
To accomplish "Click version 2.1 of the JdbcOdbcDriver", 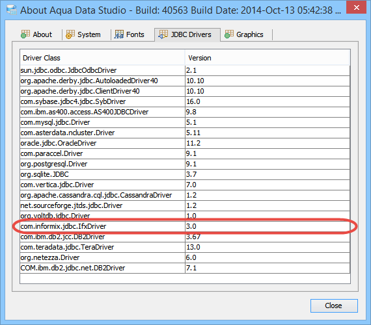I will coord(191,70).
